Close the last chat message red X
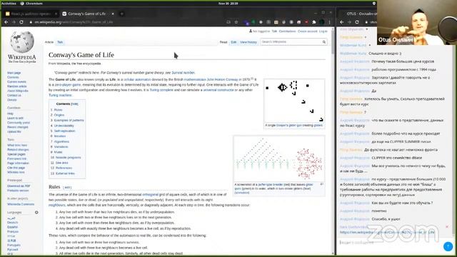 (447, 227)
